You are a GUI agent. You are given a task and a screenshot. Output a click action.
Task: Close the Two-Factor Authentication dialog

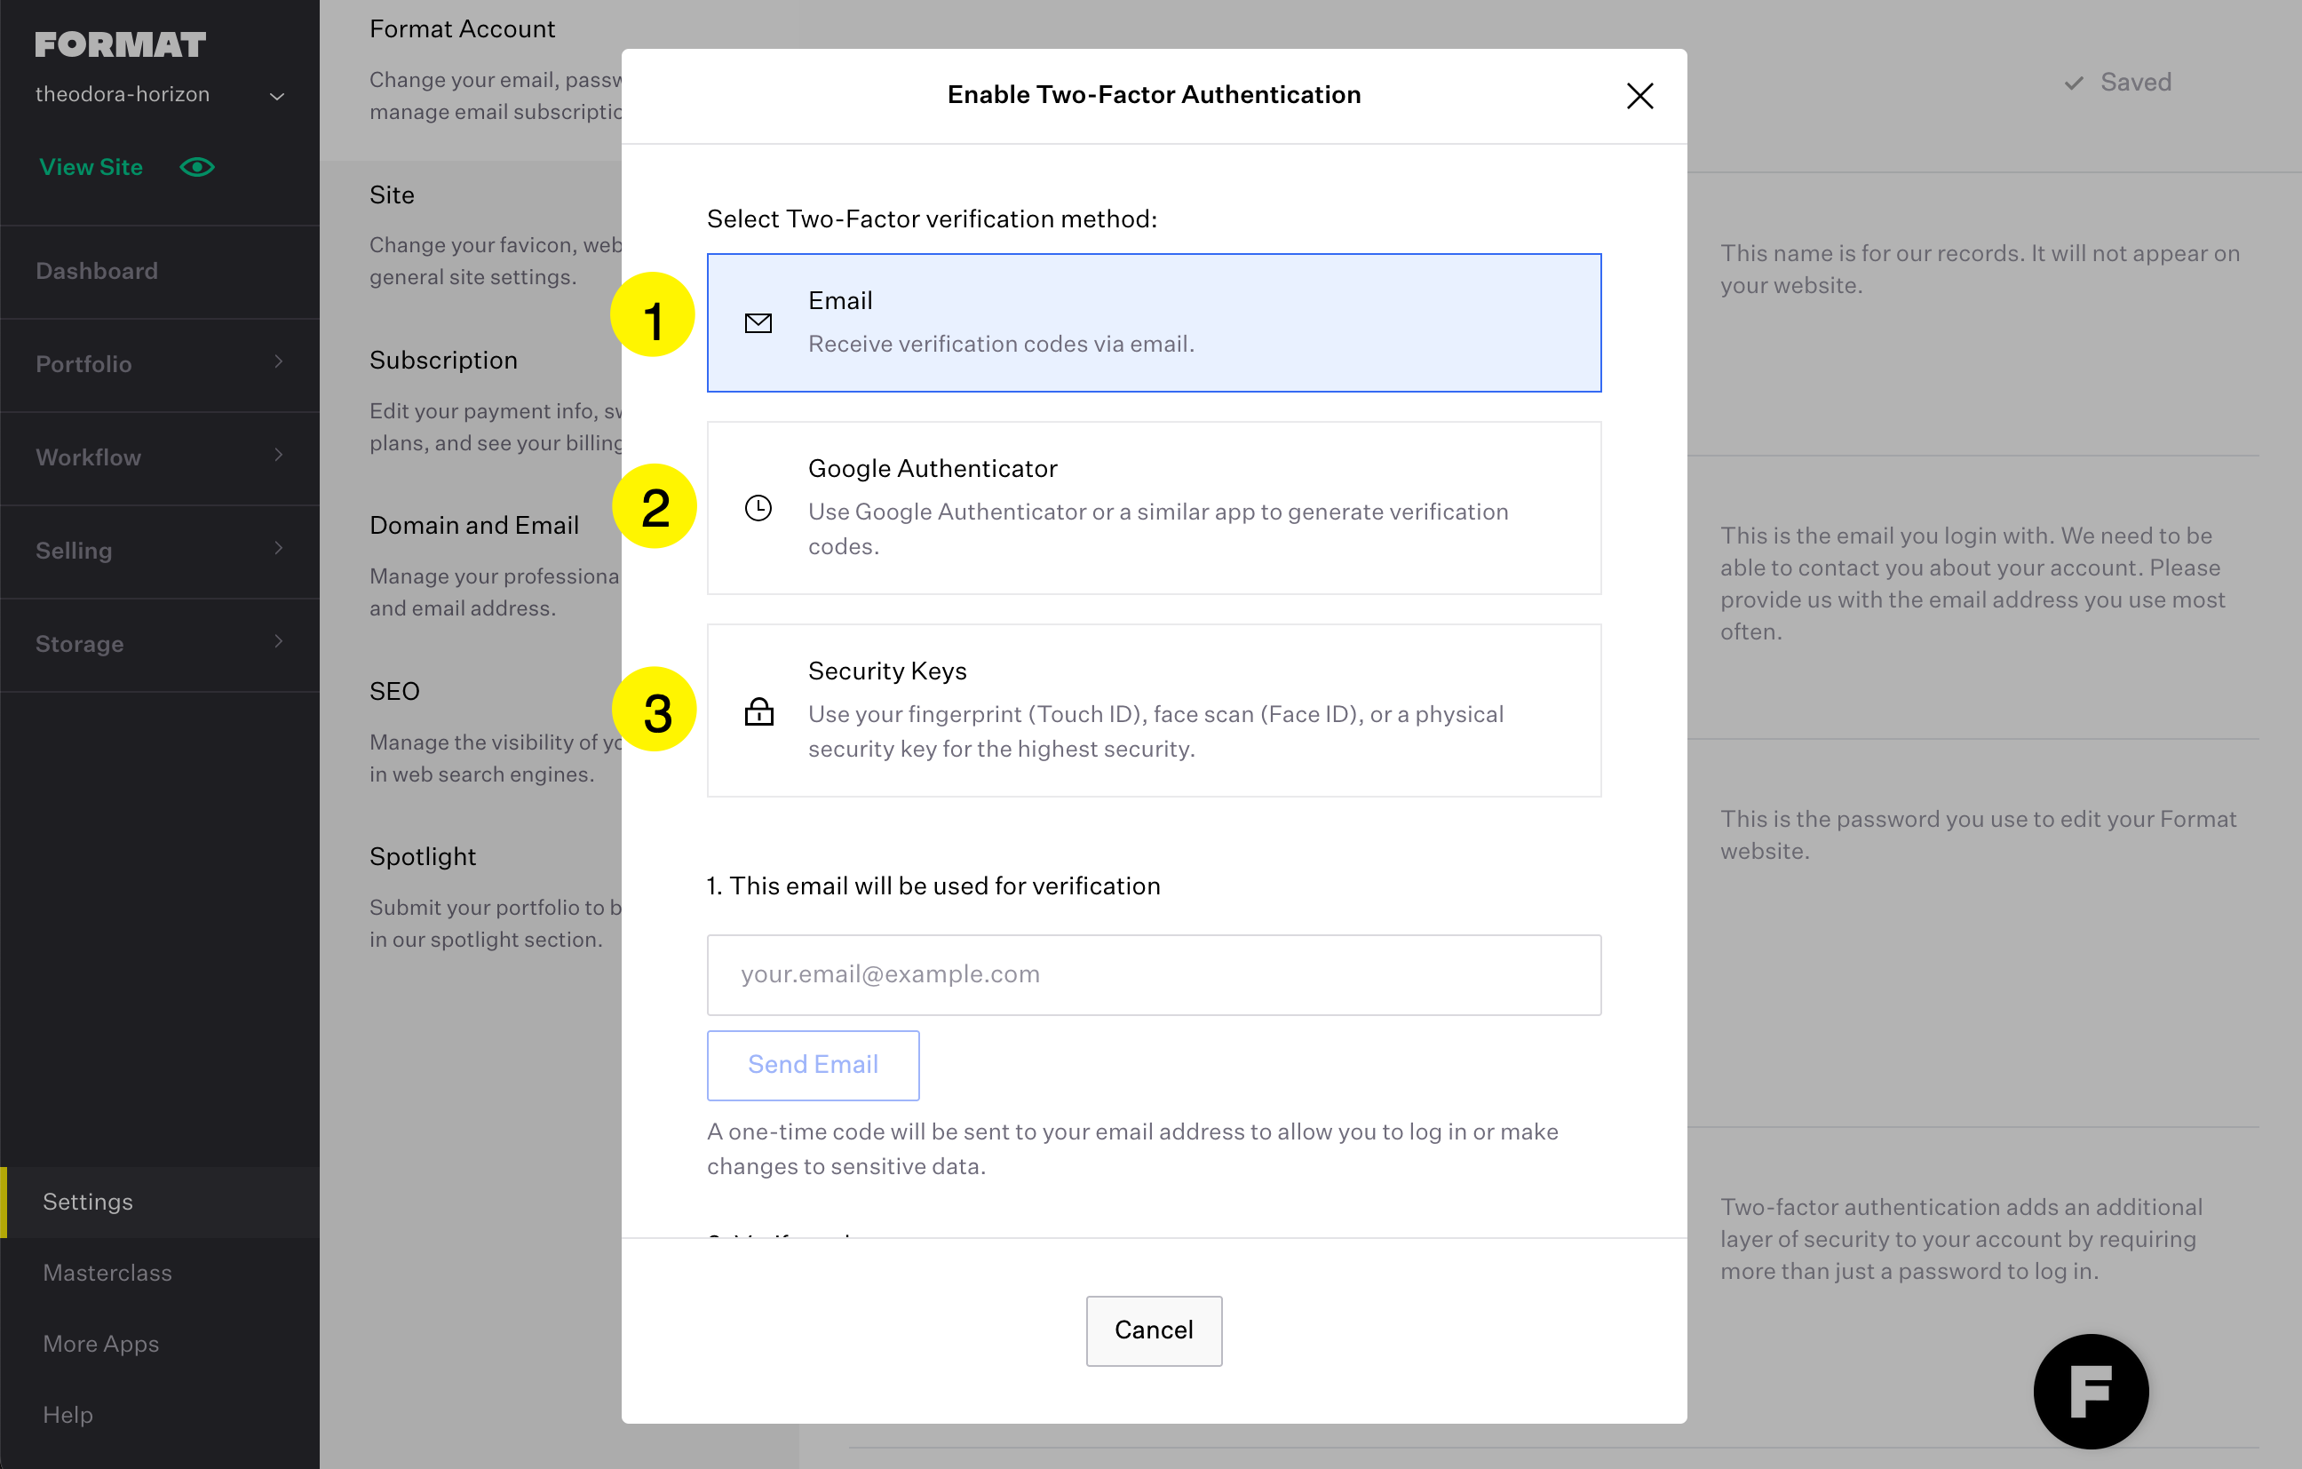pyautogui.click(x=1639, y=96)
